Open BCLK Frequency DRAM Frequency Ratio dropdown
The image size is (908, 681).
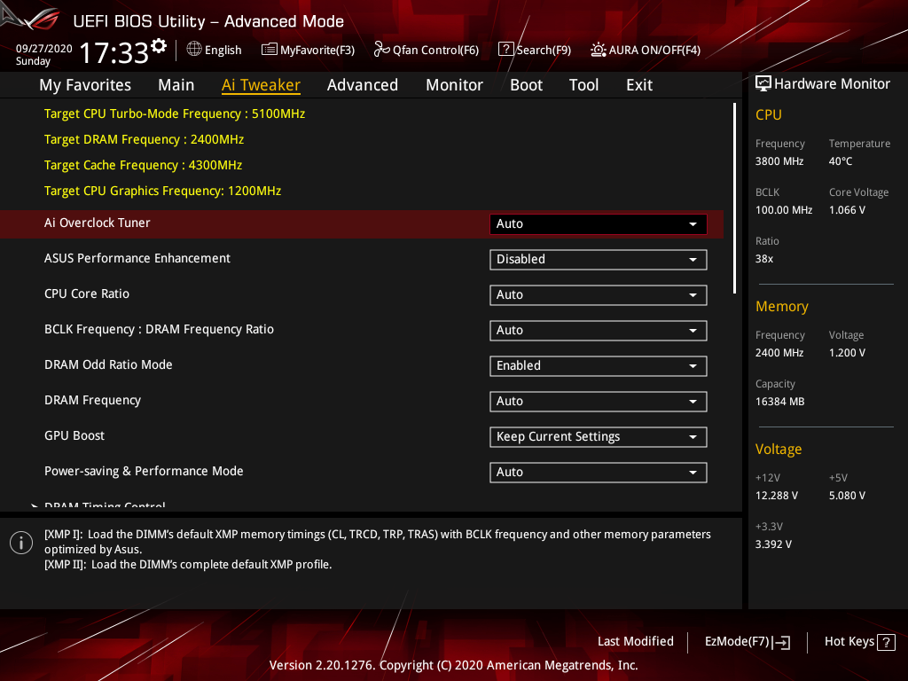599,330
